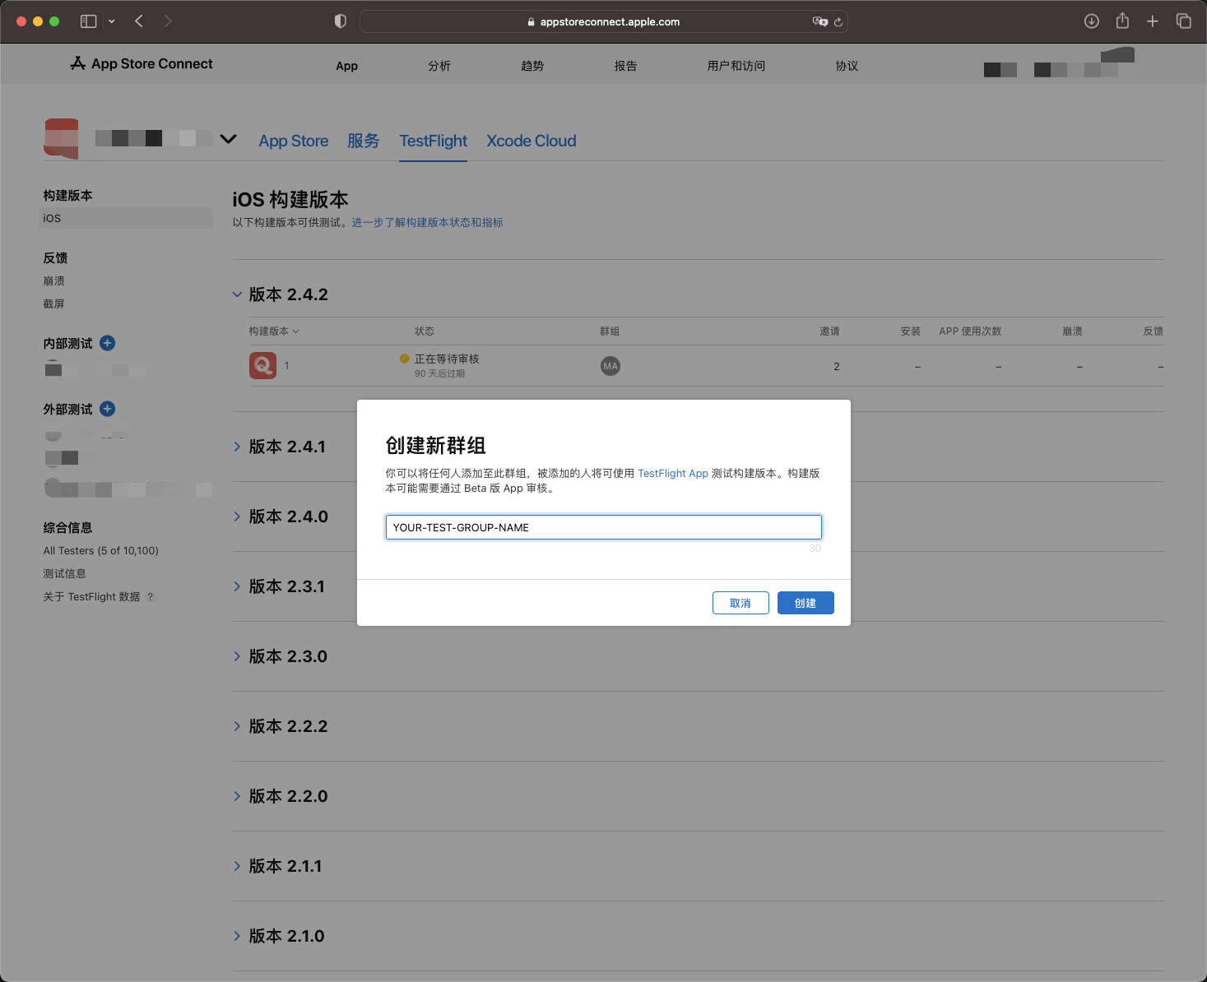1207x982 pixels.
Task: Click the MA group badge
Action: 610,366
